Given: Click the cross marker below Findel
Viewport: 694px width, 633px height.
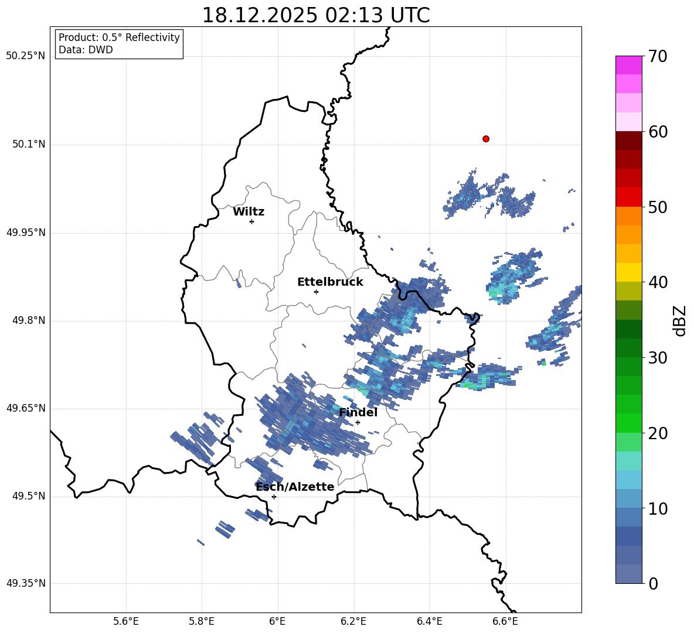Looking at the screenshot, I should tap(358, 423).
